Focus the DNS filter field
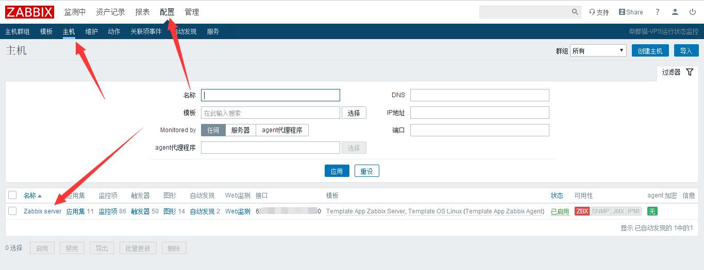Screen dimensions: 704x270 tap(480, 95)
